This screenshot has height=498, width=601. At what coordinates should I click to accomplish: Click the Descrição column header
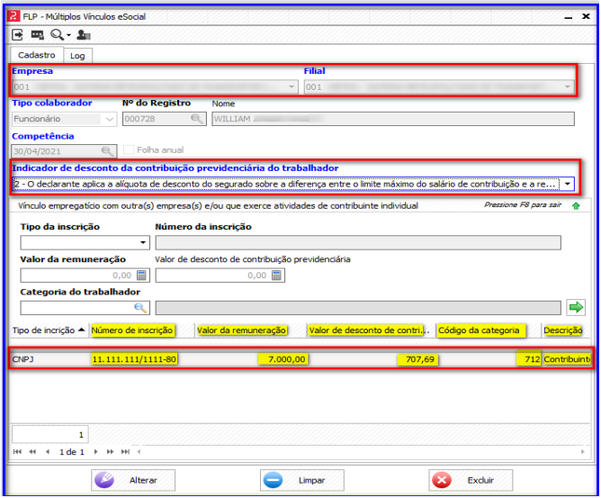click(563, 330)
